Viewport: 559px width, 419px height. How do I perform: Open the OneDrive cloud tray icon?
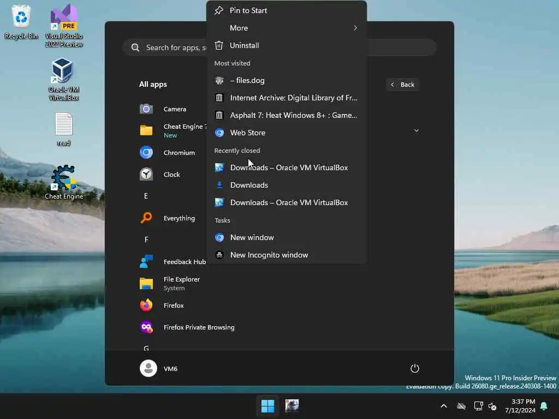(461, 406)
